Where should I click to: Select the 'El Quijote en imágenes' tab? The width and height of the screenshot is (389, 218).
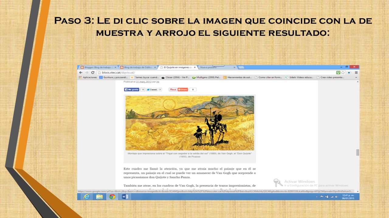178,67
